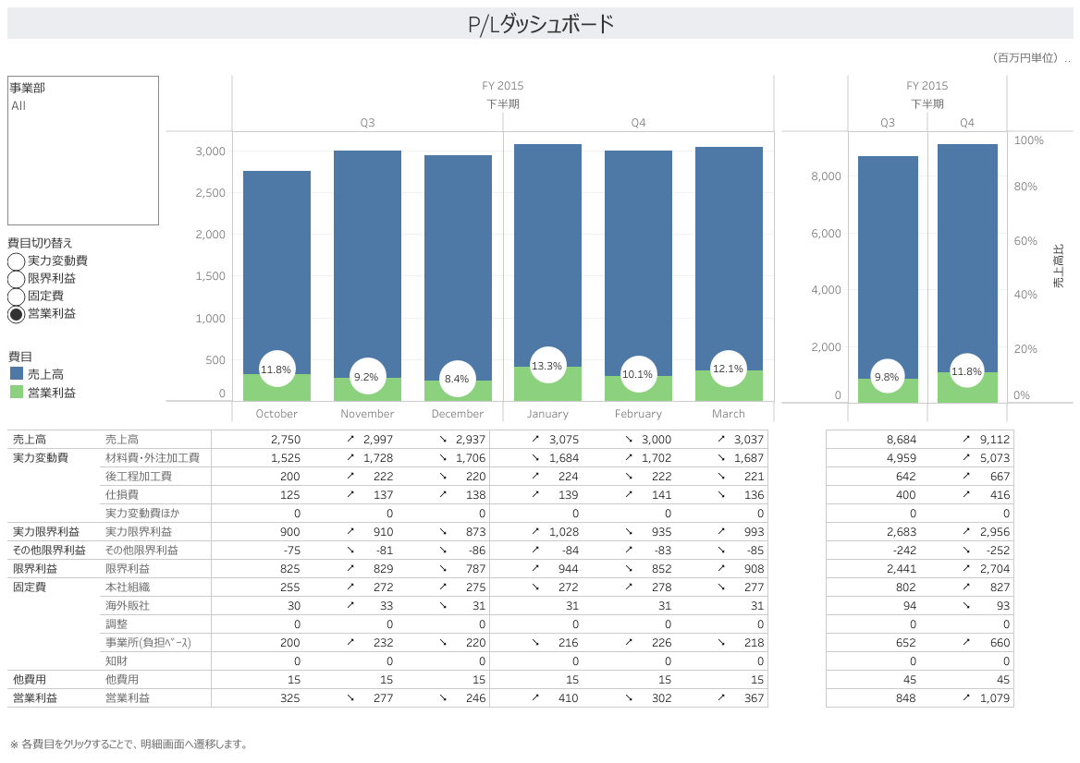Click the 13.3% circle marker on January bar
The width and height of the screenshot is (1080, 763).
click(547, 366)
